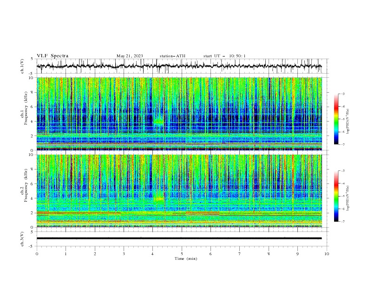
Task: Click time axis tick label "9"
Action: [297, 254]
